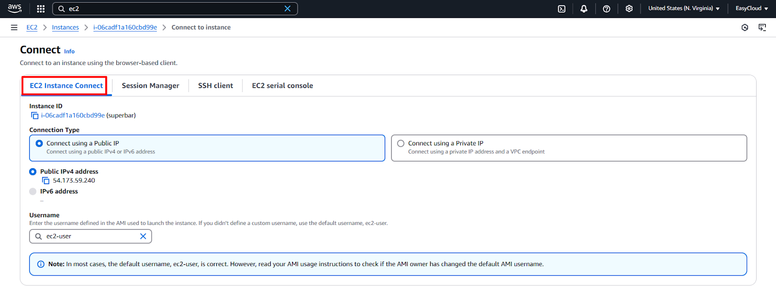The image size is (776, 286).
Task: Click the info icon in the Note box
Action: tap(41, 264)
